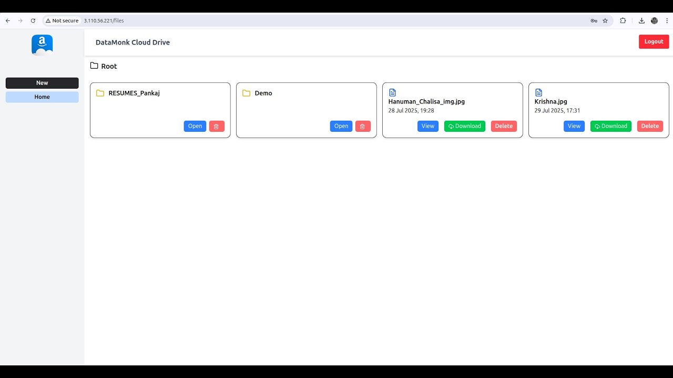Click the cloud drive logo icon

[x=42, y=45]
